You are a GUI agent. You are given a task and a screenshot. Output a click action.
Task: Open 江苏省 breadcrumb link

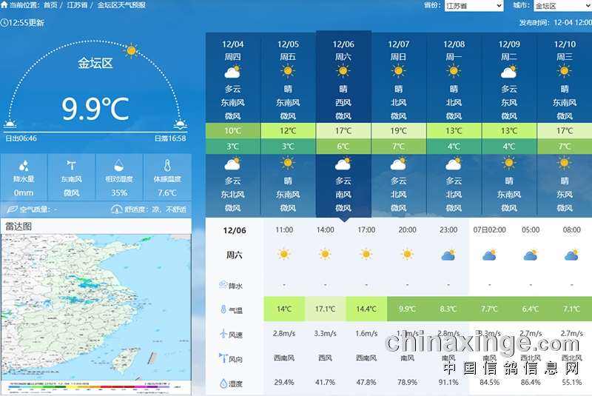tap(76, 5)
